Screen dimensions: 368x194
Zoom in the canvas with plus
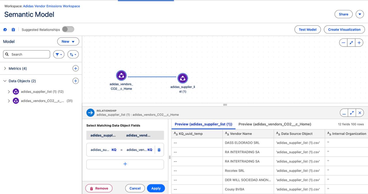point(359,42)
